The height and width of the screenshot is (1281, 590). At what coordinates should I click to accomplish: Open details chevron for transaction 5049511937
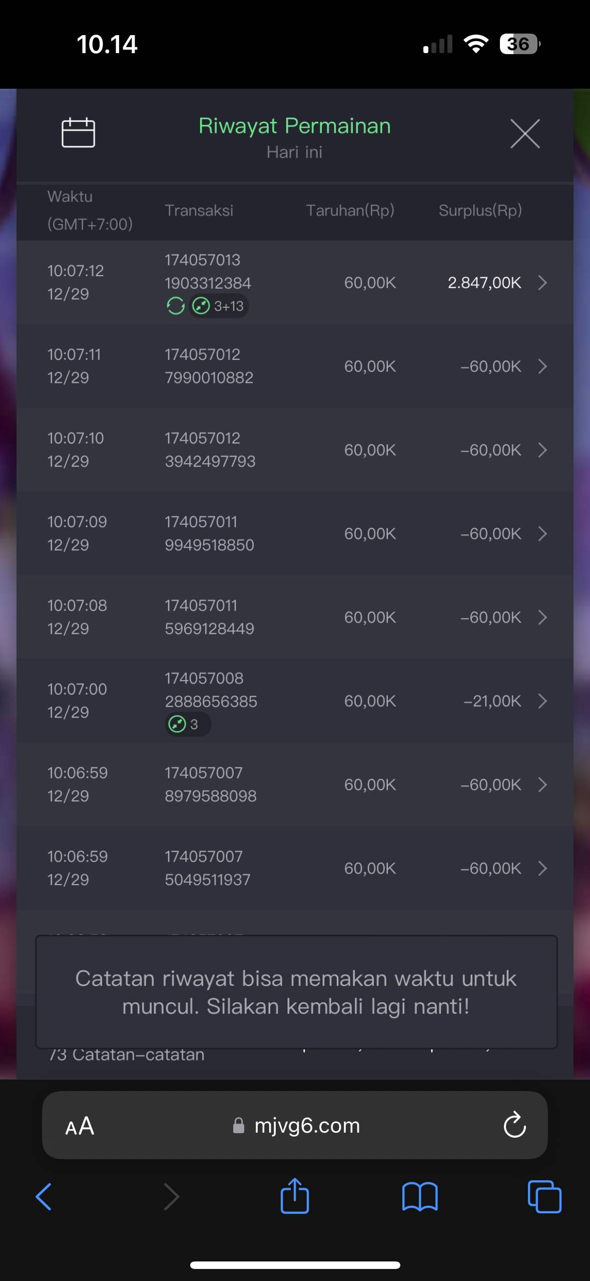point(542,868)
